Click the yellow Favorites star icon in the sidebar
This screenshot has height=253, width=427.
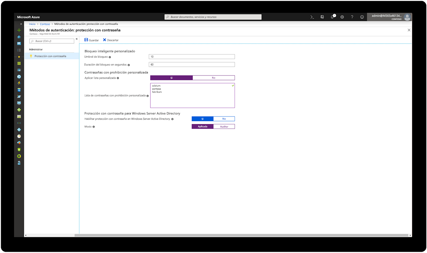[x=19, y=57]
